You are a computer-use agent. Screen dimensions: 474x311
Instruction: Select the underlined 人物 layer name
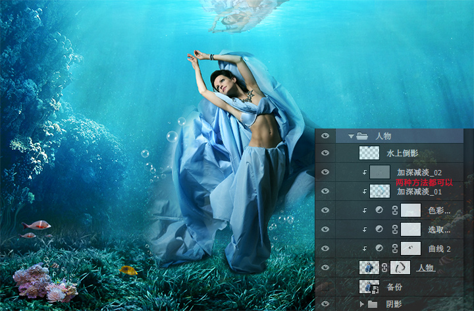point(426,268)
